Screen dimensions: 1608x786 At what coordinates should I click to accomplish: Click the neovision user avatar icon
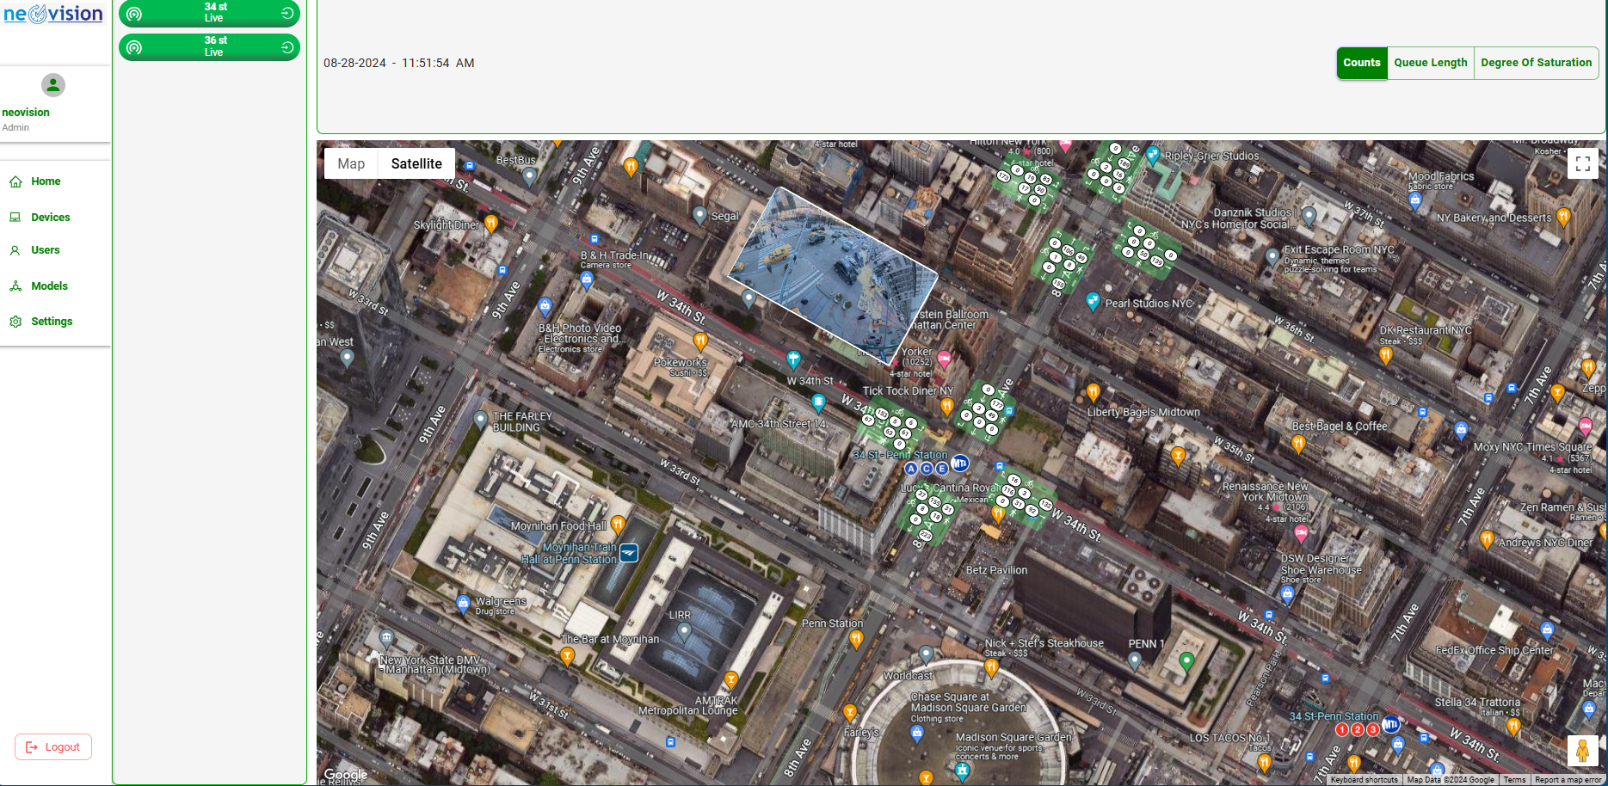point(53,85)
